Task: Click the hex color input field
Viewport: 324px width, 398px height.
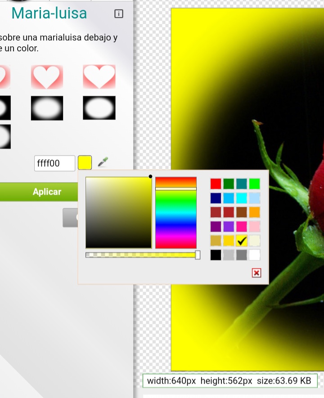Action: click(x=54, y=163)
